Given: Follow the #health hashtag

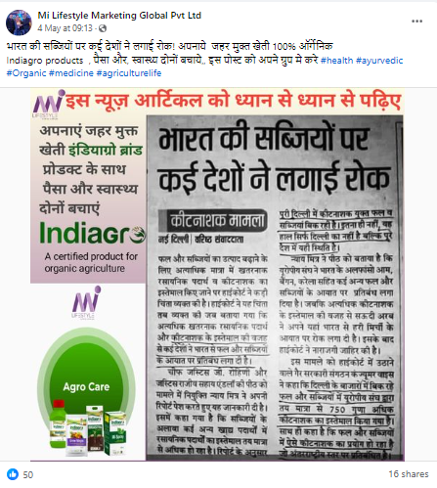Looking at the screenshot, I should (x=336, y=61).
